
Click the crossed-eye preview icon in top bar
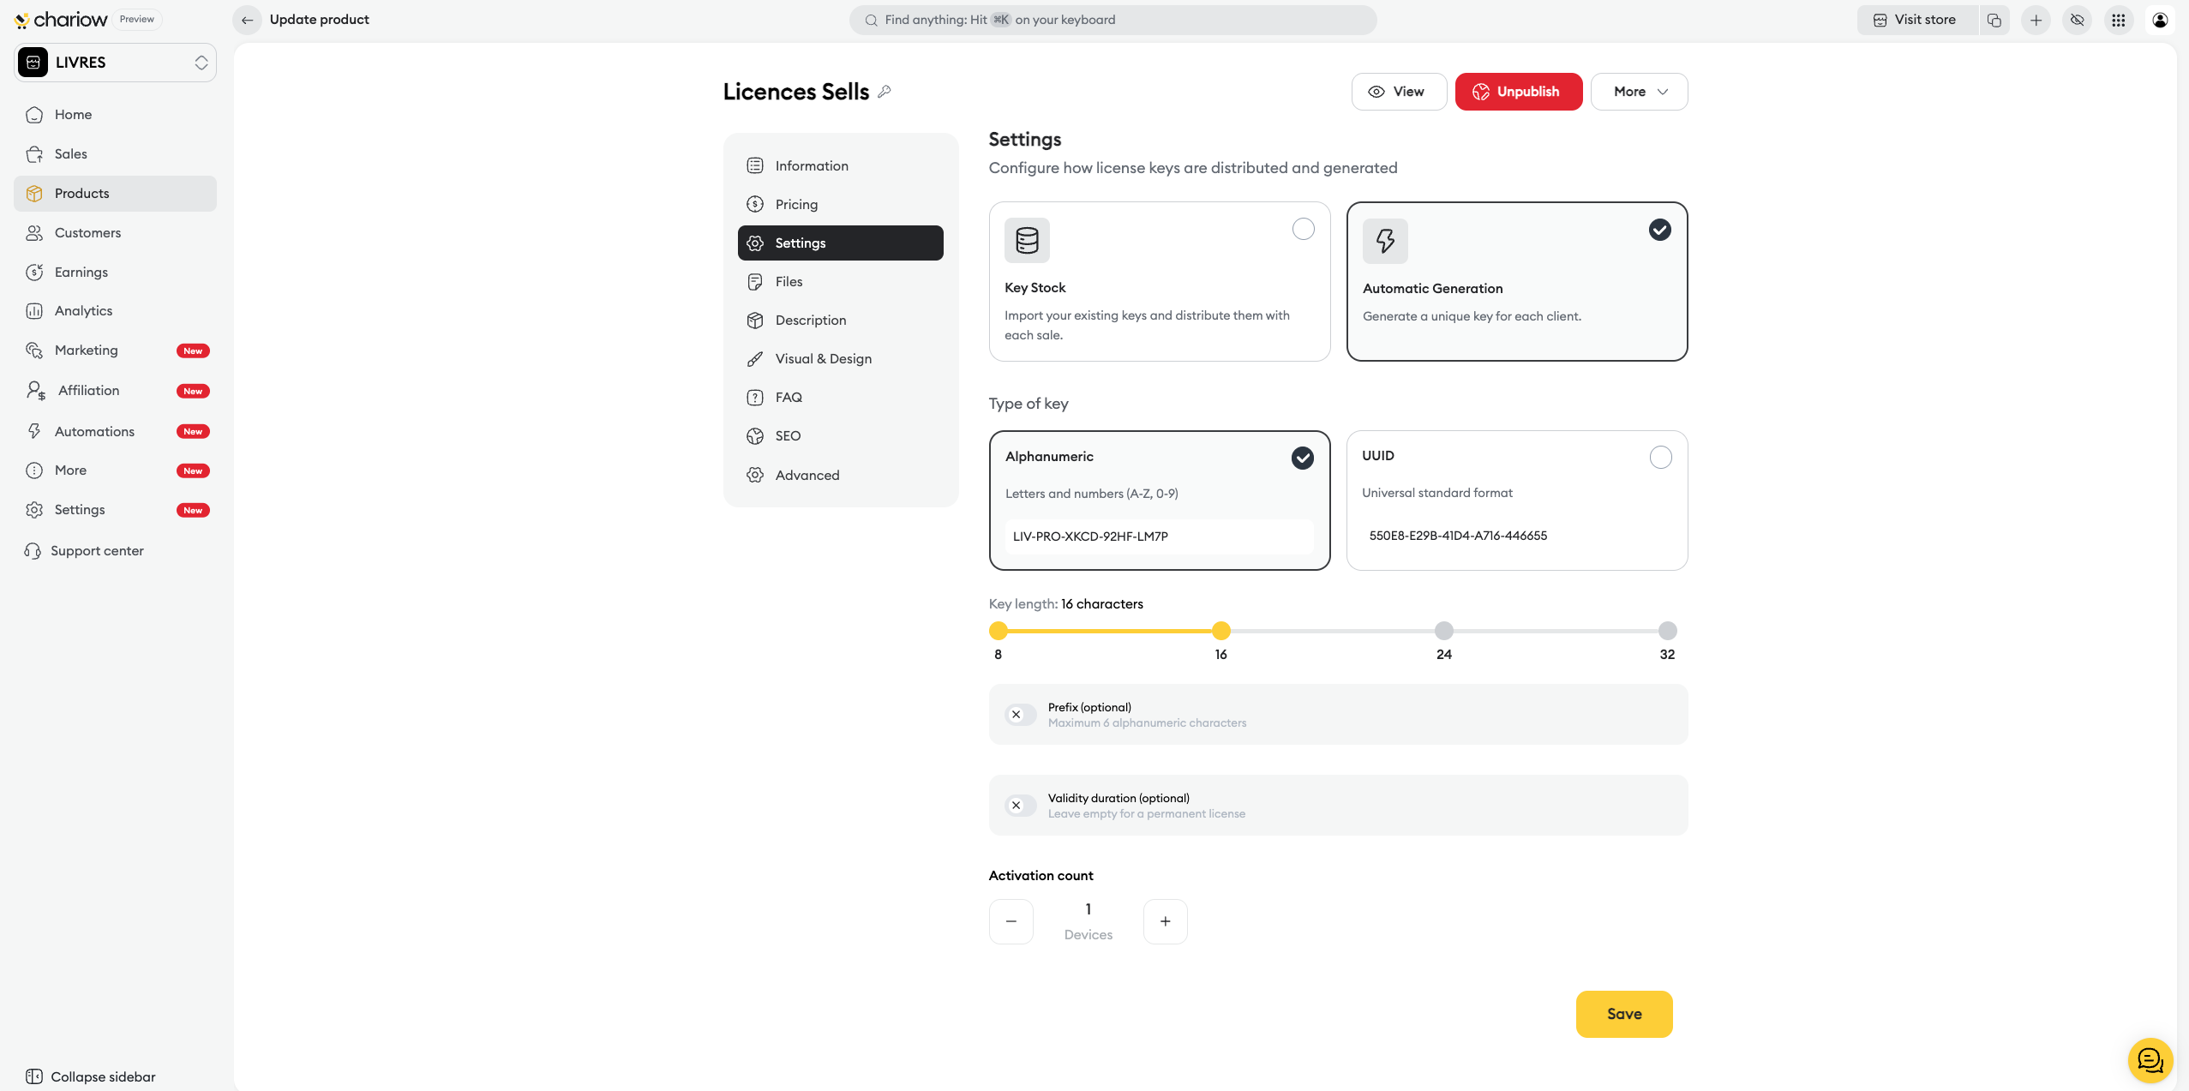pos(2077,20)
